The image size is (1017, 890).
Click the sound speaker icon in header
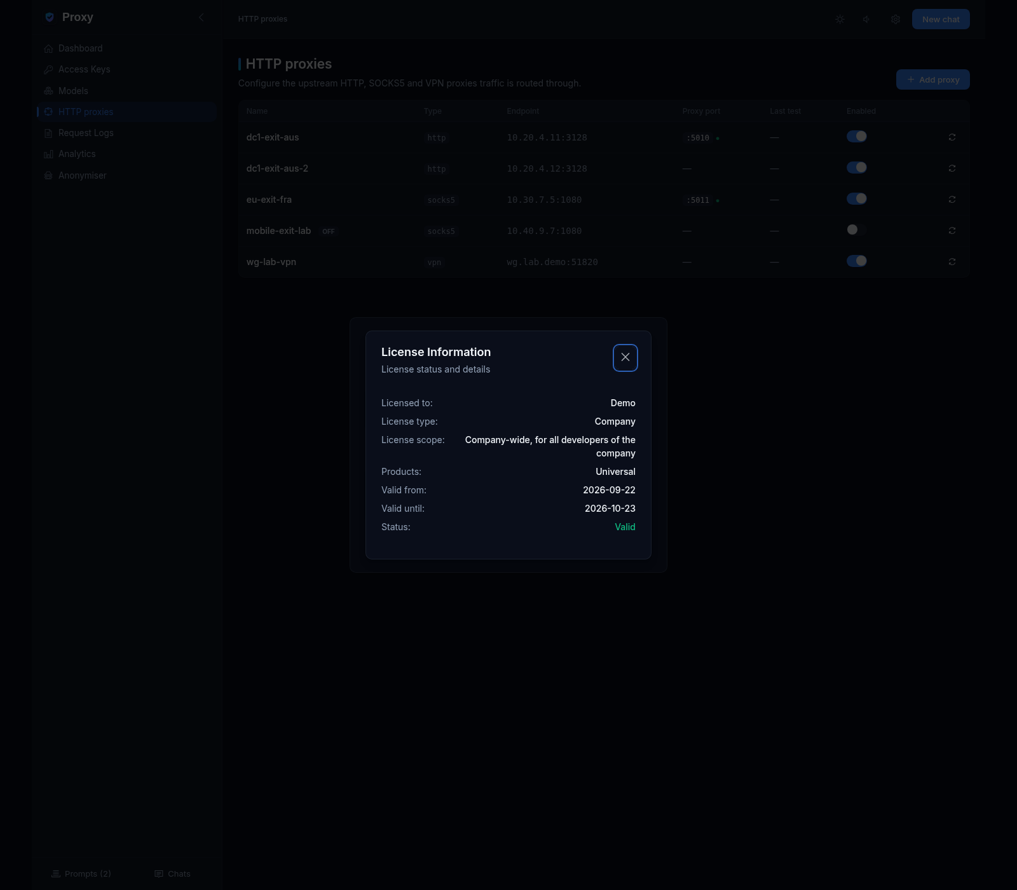point(867,19)
